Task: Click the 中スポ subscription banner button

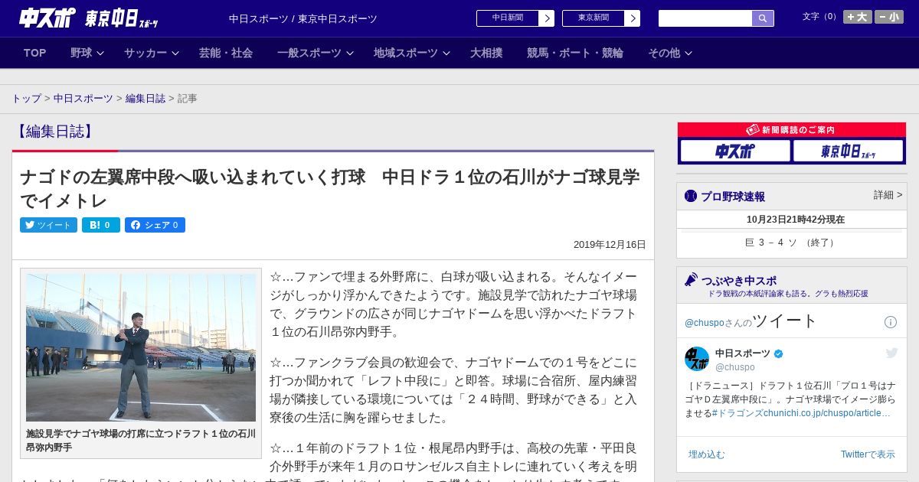Action: click(735, 151)
